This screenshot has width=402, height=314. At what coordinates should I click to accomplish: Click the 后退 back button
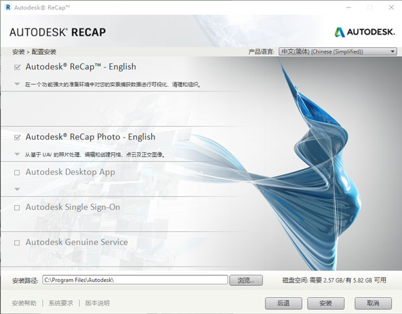coord(283,303)
